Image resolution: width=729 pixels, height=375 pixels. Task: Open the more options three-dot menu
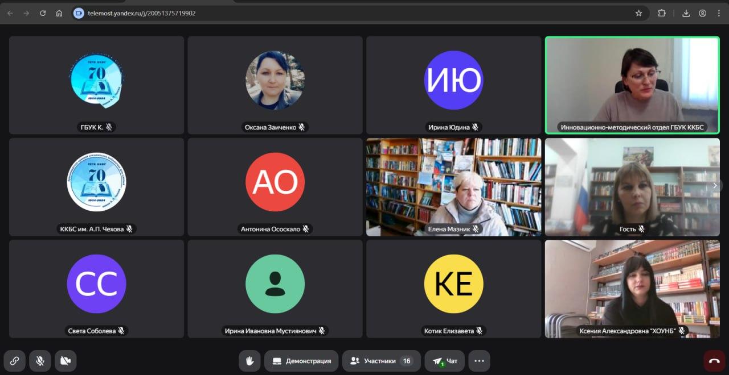(x=479, y=361)
